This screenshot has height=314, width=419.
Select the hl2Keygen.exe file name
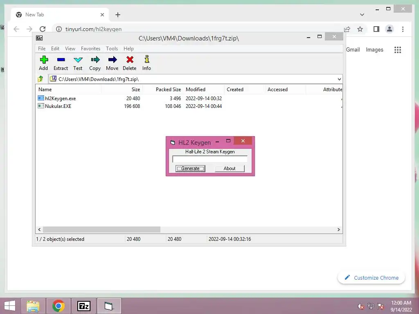click(61, 98)
